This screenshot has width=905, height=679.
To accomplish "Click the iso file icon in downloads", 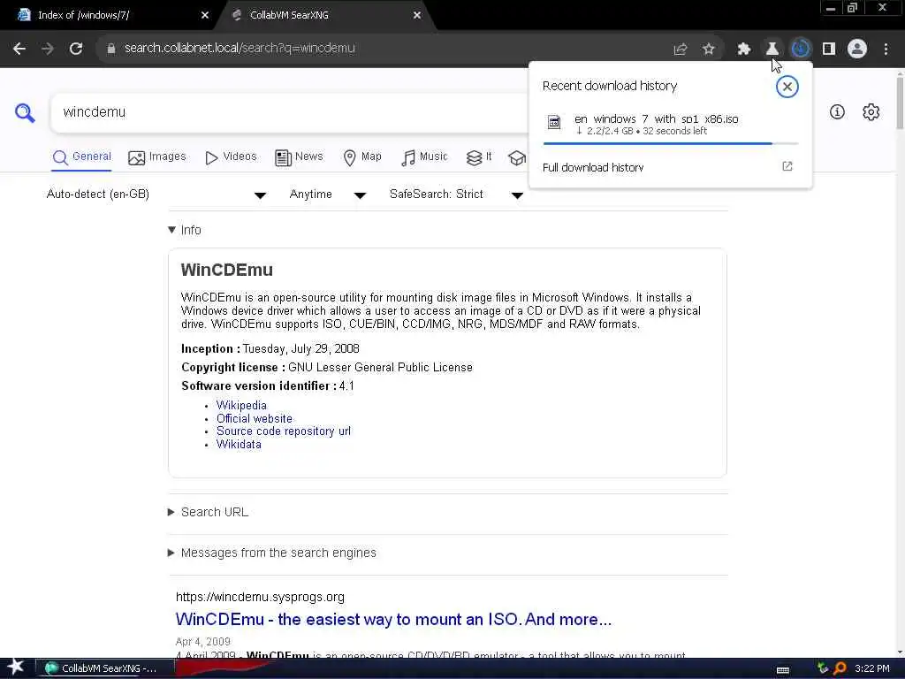I will pyautogui.click(x=554, y=122).
